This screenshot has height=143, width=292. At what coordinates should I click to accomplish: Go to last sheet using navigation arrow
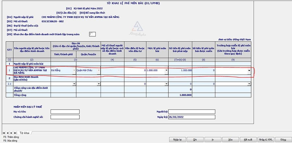14,133
